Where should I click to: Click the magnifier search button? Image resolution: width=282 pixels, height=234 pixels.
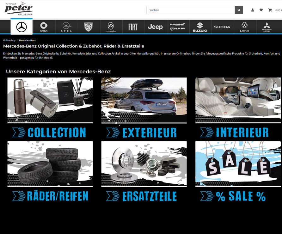[x=239, y=10]
